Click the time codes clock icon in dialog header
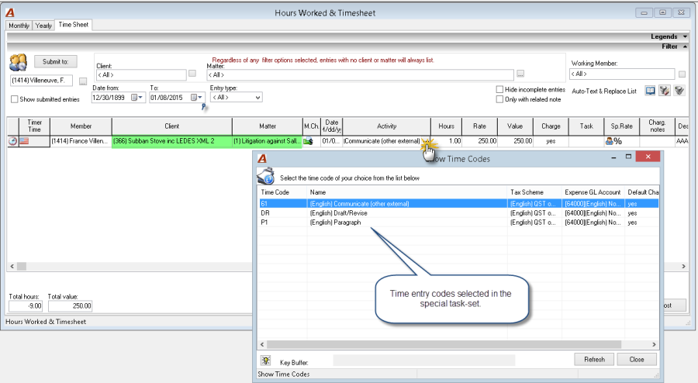 point(266,176)
